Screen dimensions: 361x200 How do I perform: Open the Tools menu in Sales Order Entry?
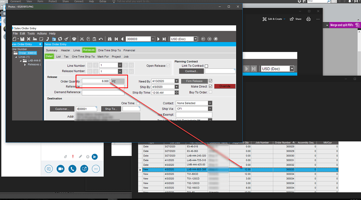(31, 34)
